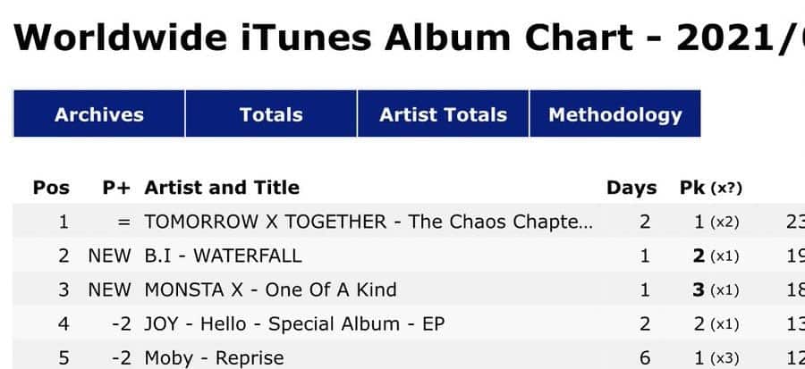Viewport: 805px width, 369px height.
Task: Click the P+ column header
Action: tap(116, 188)
